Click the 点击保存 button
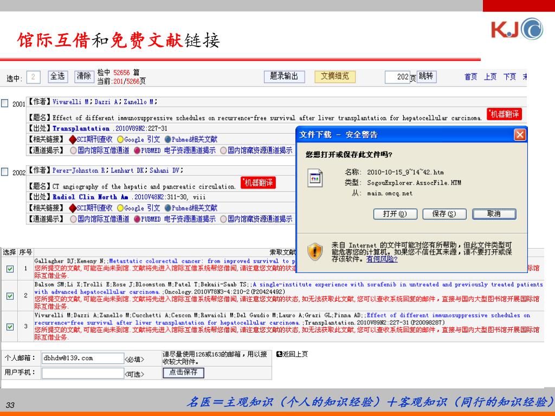Viewport: 555px width, 416px height. (183, 373)
